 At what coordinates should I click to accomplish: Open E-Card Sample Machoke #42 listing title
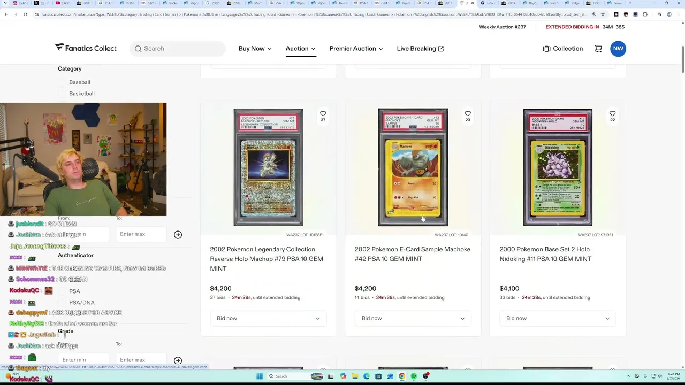tap(413, 254)
